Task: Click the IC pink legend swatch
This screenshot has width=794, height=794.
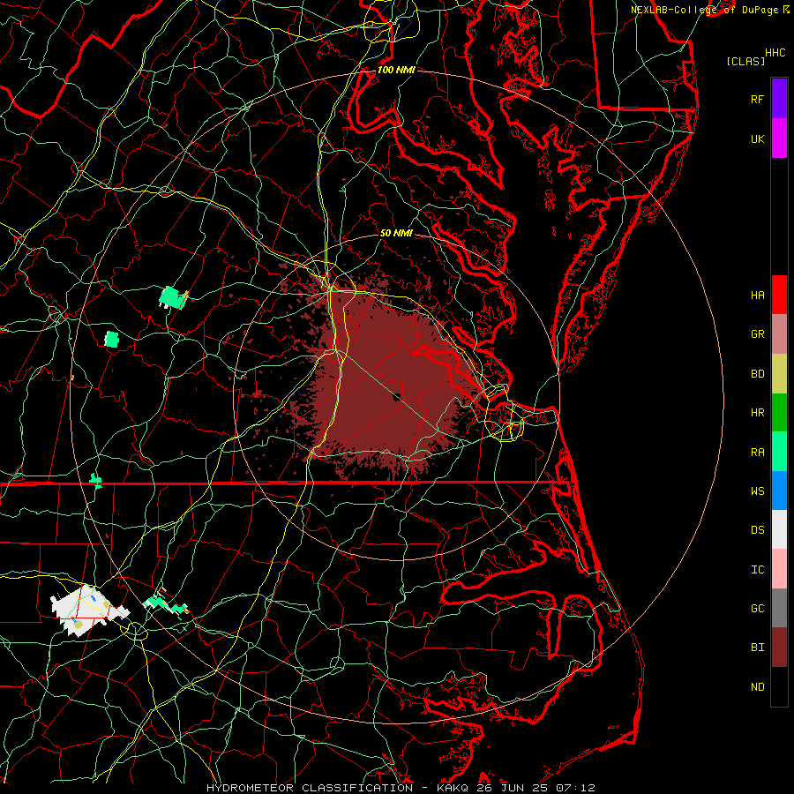Action: 779,569
